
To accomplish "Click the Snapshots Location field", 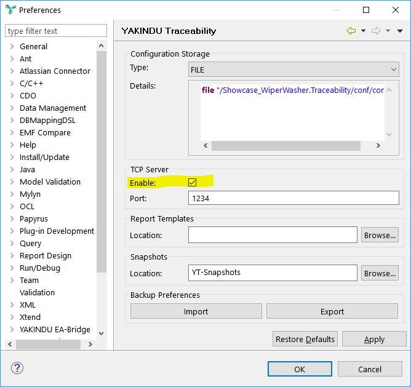I will coord(273,273).
